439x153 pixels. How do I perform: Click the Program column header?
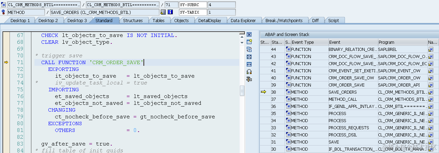click(x=403, y=42)
